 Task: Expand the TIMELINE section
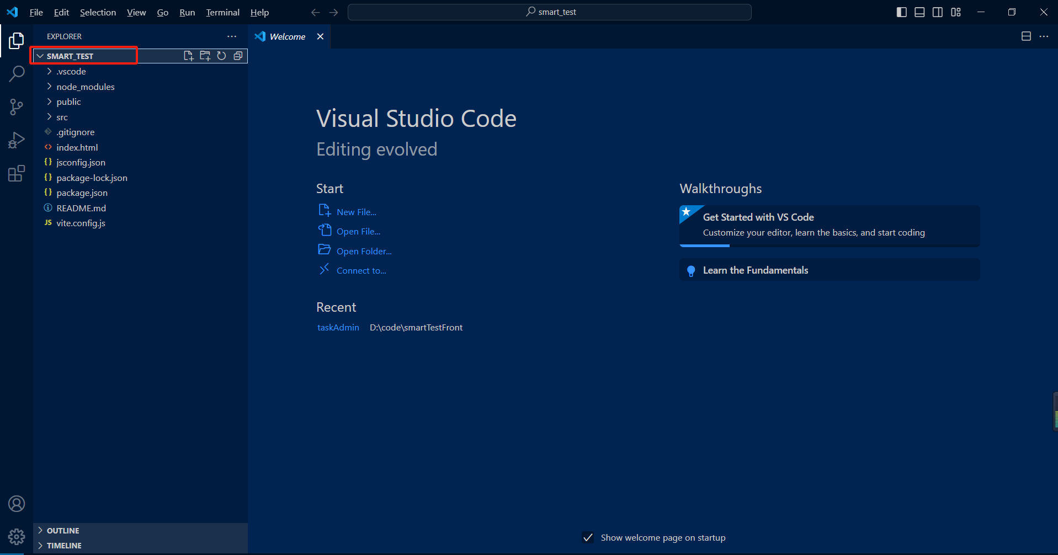(140, 546)
